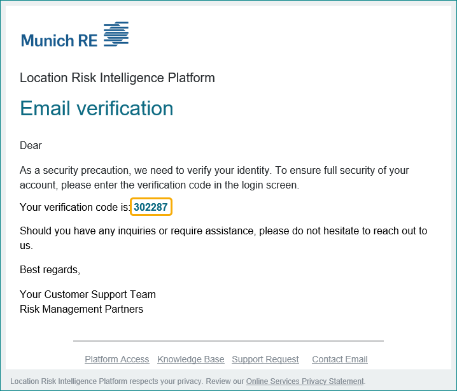Click the Location Risk Intelligence Platform title
The height and width of the screenshot is (391, 457).
117,78
